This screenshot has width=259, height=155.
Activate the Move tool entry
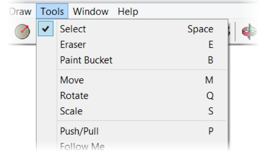[x=132, y=80]
